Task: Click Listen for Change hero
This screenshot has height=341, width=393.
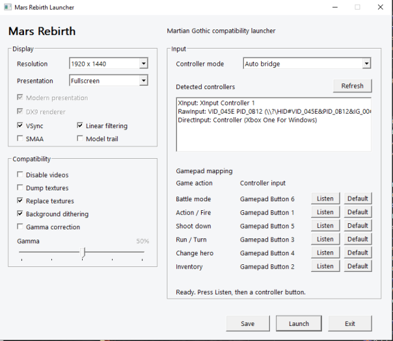Action: click(325, 253)
